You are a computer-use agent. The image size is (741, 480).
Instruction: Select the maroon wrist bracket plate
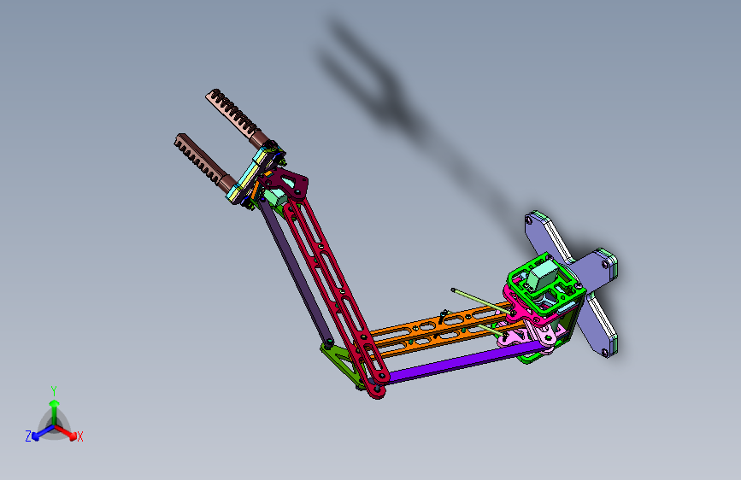pyautogui.click(x=288, y=183)
